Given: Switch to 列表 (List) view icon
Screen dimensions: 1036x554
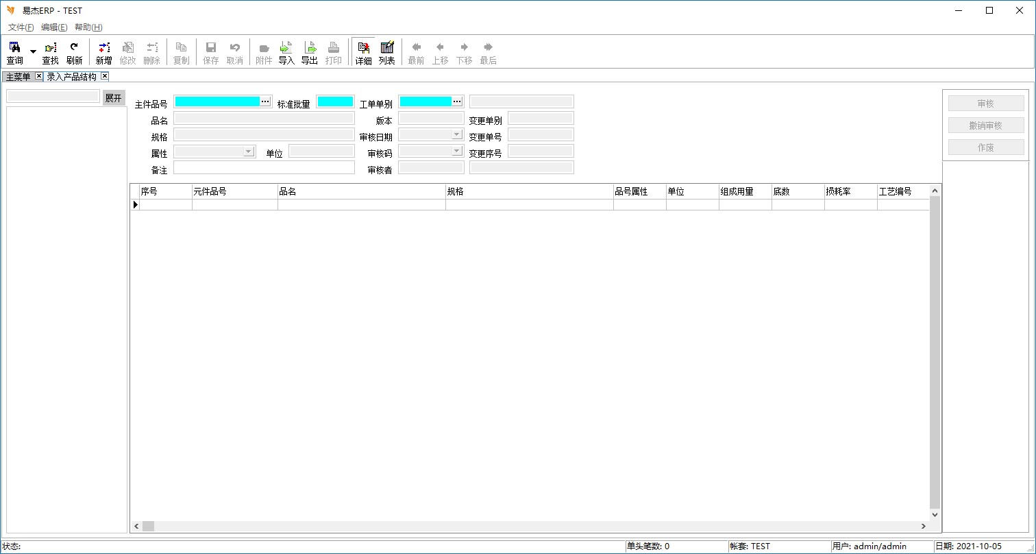Looking at the screenshot, I should tap(387, 52).
